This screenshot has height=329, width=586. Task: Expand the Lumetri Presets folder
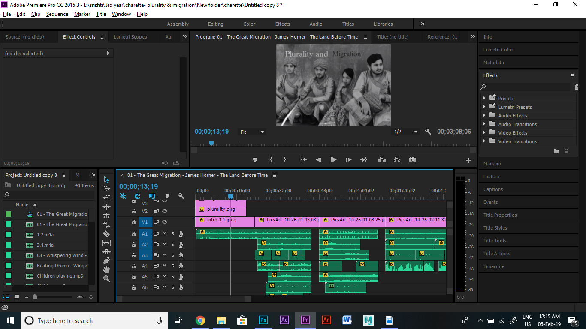point(484,107)
